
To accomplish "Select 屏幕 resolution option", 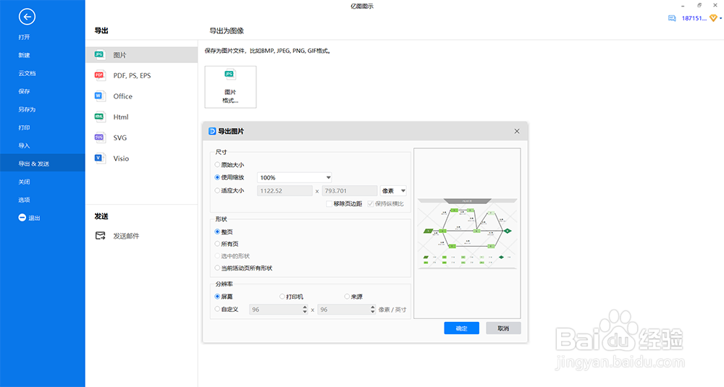I will (217, 297).
